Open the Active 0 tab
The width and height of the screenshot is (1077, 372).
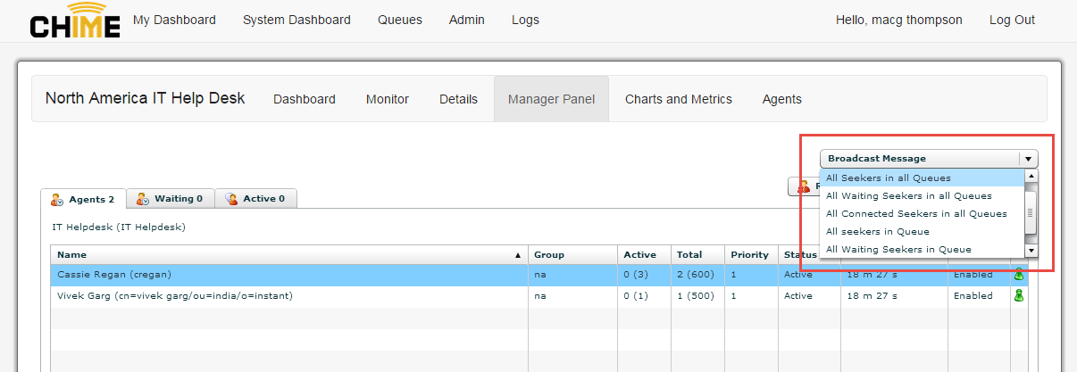click(x=255, y=199)
